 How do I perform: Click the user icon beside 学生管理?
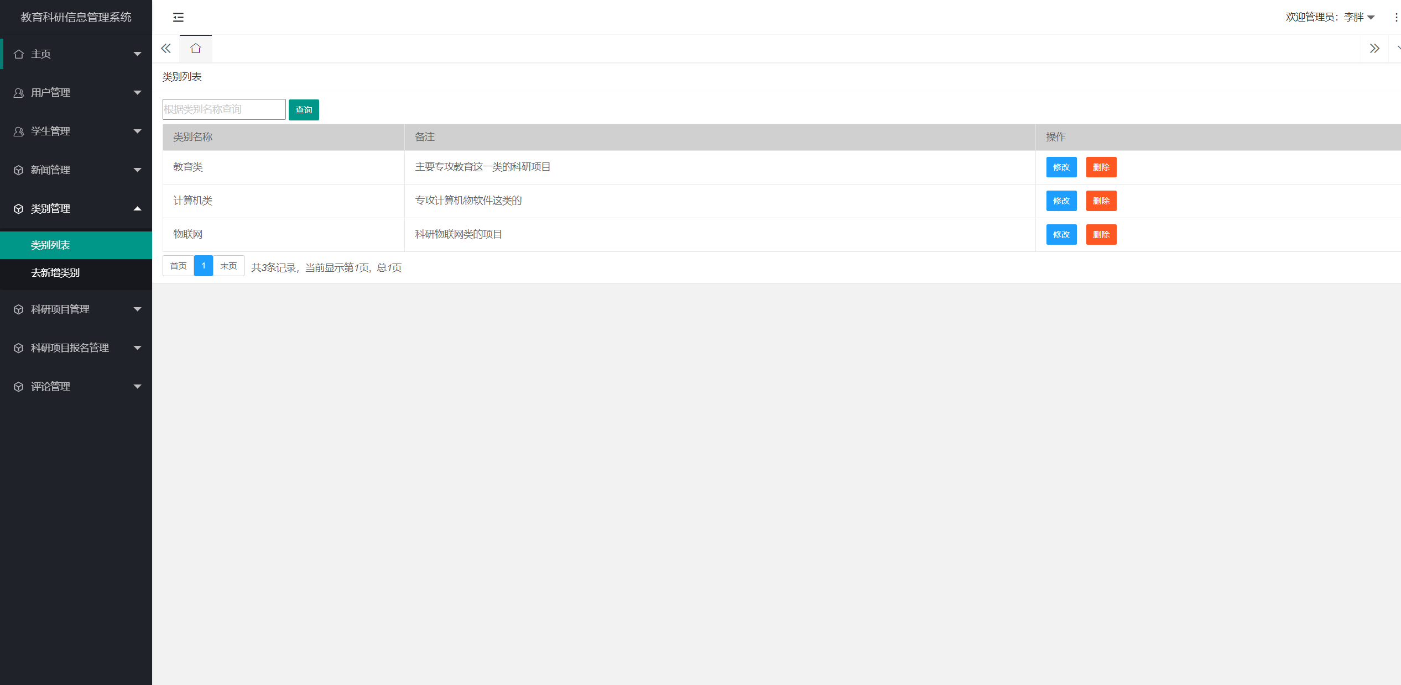19,131
